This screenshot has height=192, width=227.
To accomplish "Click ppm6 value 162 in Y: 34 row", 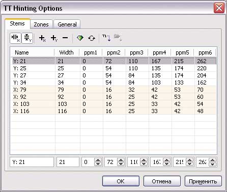I will [202, 83].
